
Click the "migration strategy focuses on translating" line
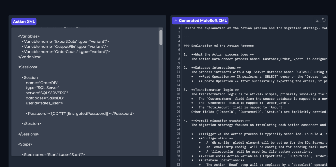coord(260,125)
